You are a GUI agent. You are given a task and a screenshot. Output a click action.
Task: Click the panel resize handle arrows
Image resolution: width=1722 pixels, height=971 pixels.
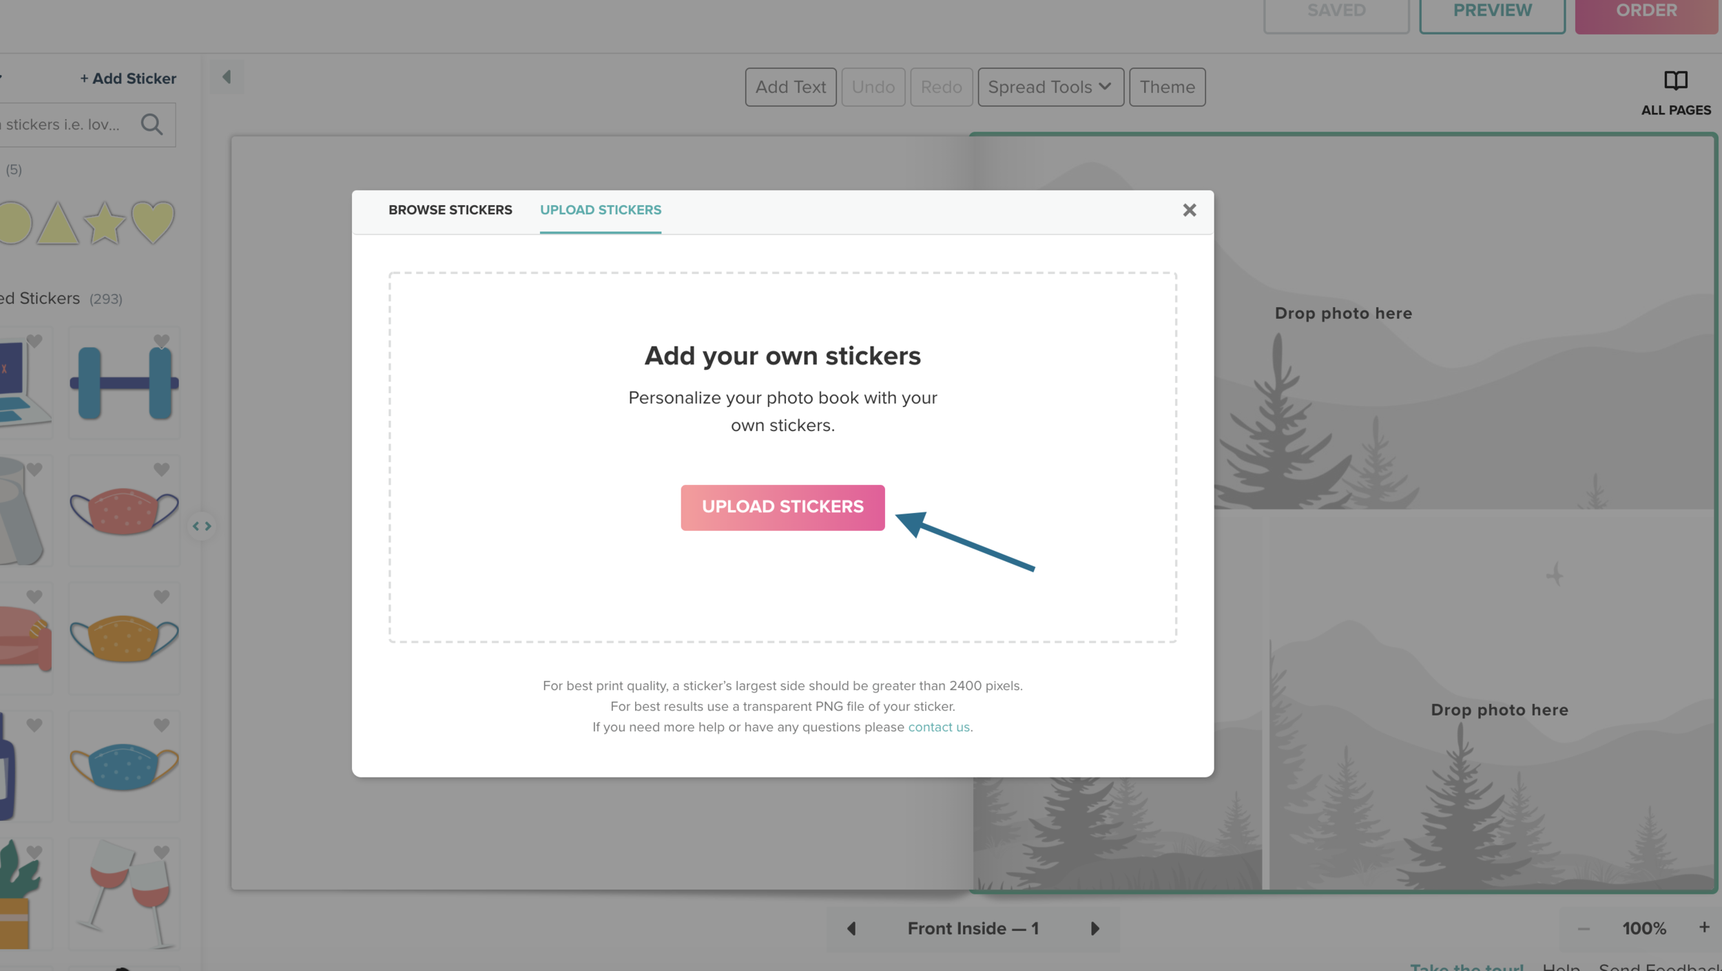pos(202,526)
